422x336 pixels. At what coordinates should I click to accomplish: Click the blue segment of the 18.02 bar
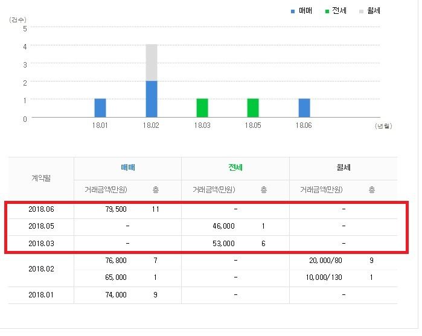pyautogui.click(x=152, y=99)
